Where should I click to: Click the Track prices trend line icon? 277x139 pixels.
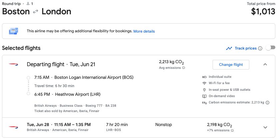coord(229,49)
